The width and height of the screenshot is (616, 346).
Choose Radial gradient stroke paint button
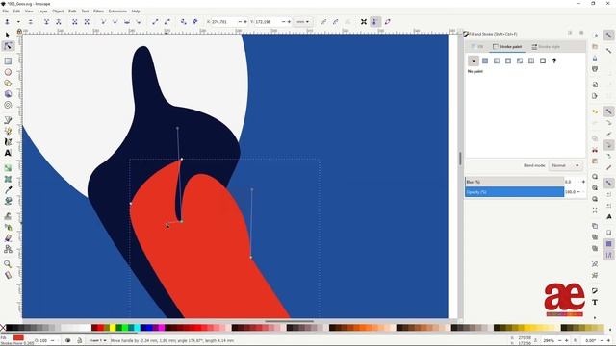click(508, 61)
